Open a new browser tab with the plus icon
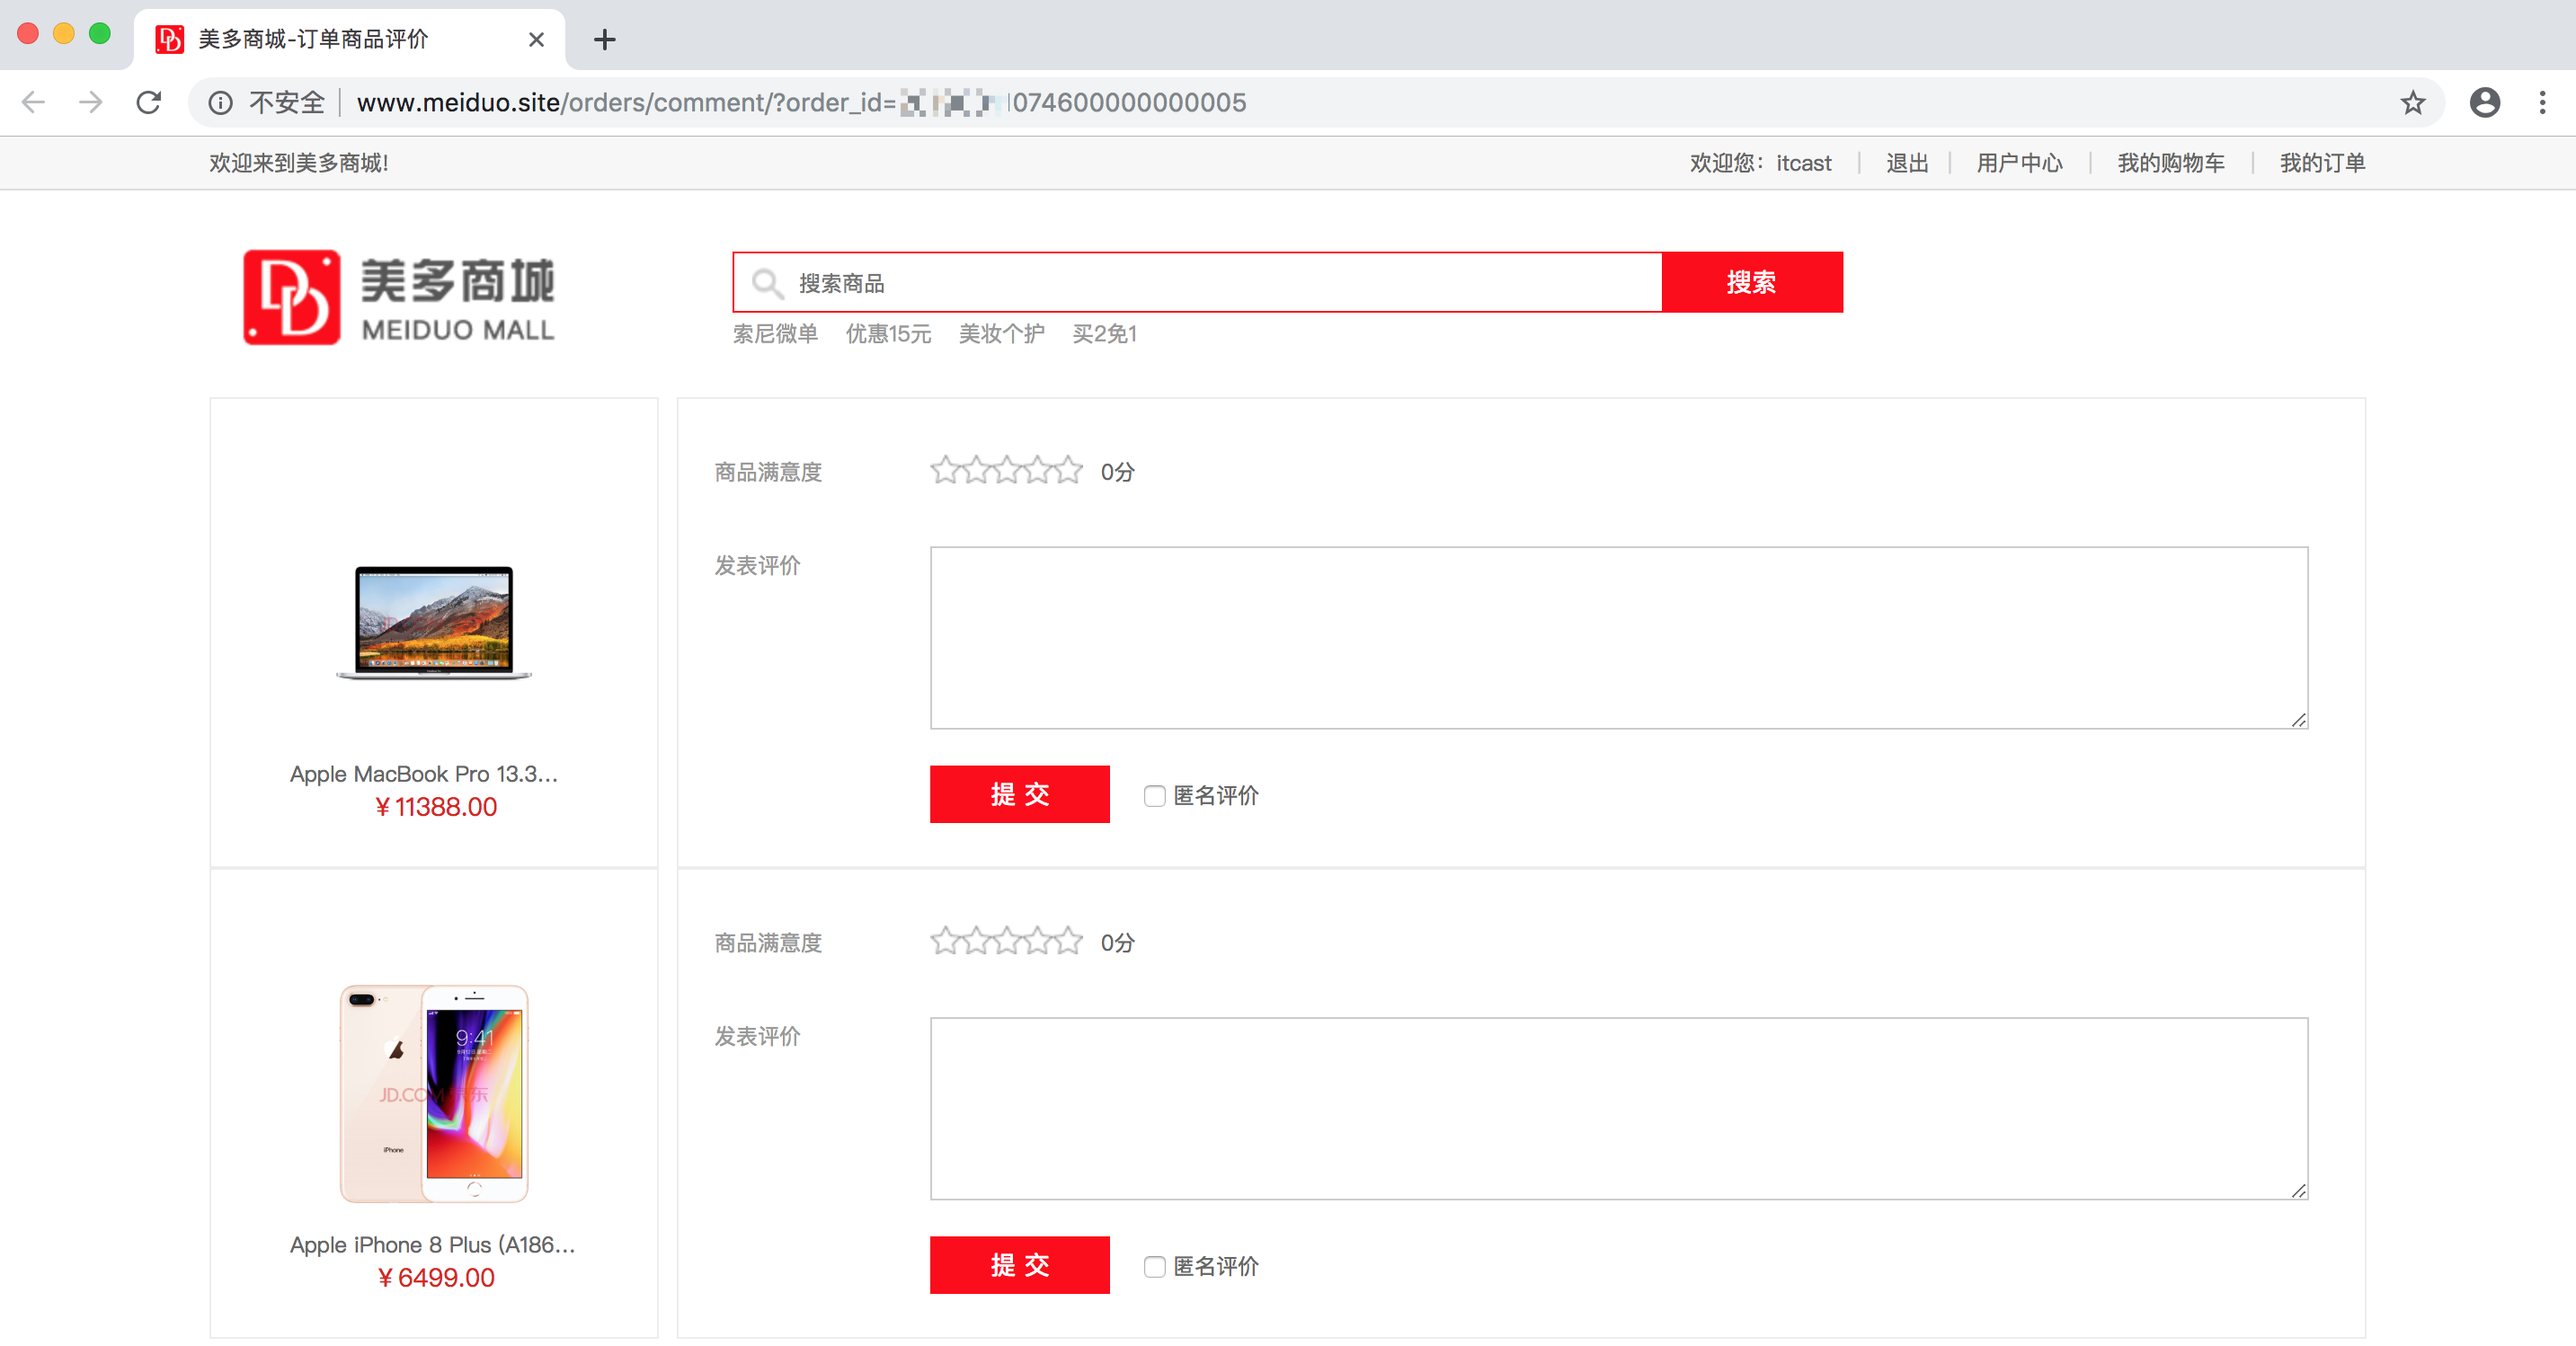Viewport: 2576px width, 1346px height. [x=604, y=39]
